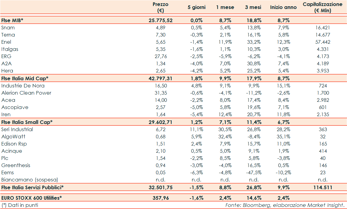The height and width of the screenshot is (209, 347).
Task: Click the "Ftse Italia Servizi Pubblici*" label
Action: [x=33, y=187]
